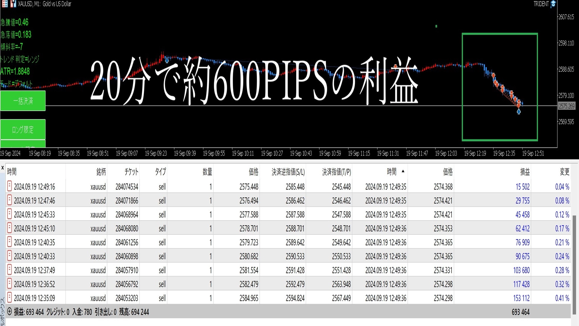
Task: Click the order icon of ticket 284074534
Action: tap(9, 186)
